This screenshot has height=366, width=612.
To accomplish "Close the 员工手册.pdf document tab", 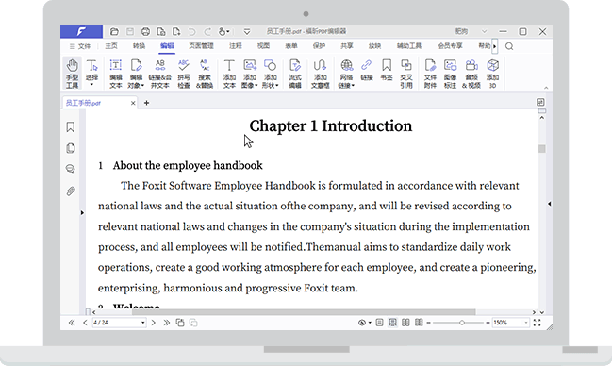I will click(x=133, y=103).
